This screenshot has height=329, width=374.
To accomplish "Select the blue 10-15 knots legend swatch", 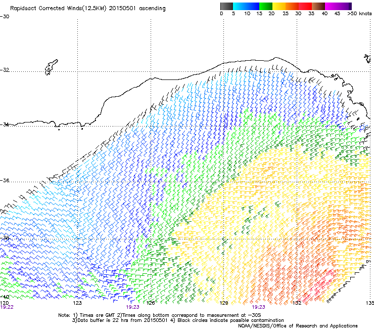I will pos(253,6).
